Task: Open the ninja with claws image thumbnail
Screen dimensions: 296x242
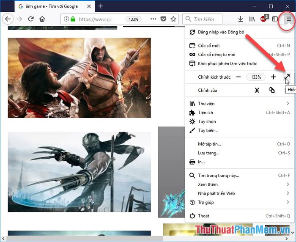Action: click(79, 172)
